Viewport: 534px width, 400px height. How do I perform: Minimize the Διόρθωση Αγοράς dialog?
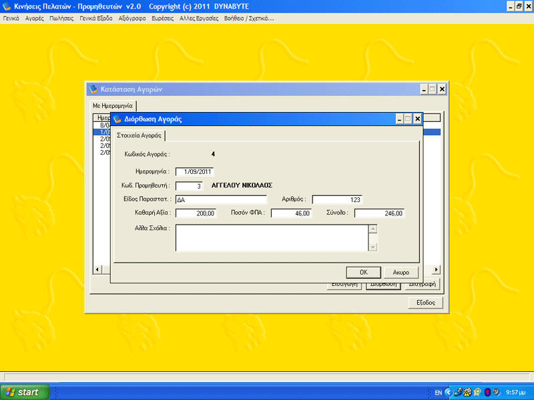pos(399,119)
